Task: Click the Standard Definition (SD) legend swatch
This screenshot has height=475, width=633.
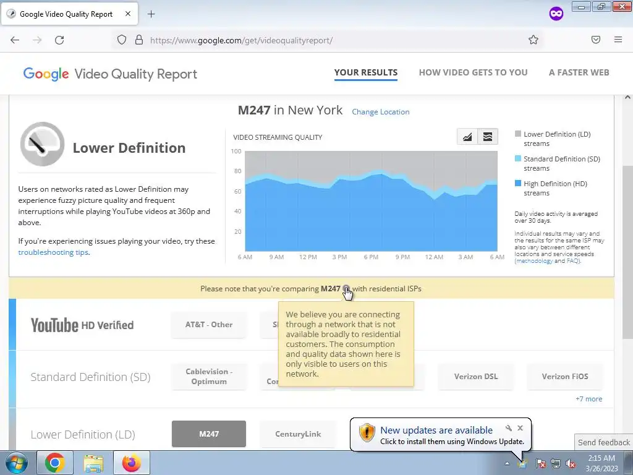Action: coord(518,158)
